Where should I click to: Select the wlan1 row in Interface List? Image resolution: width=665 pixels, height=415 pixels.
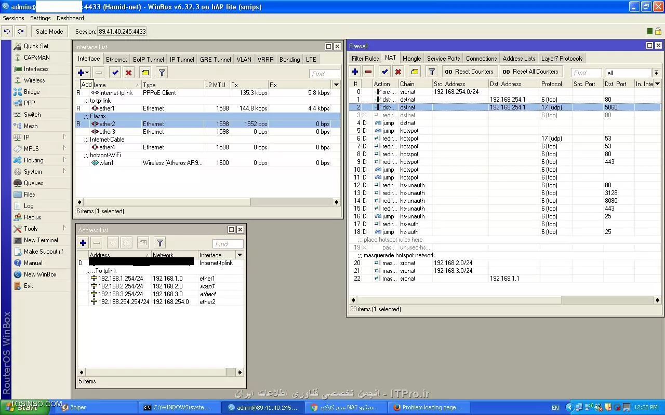[x=208, y=163]
